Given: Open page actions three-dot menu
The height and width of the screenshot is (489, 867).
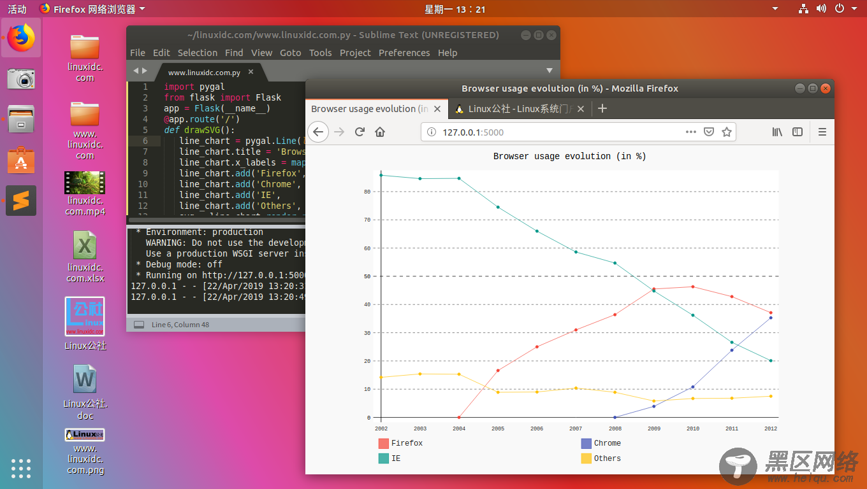Looking at the screenshot, I should coord(691,132).
